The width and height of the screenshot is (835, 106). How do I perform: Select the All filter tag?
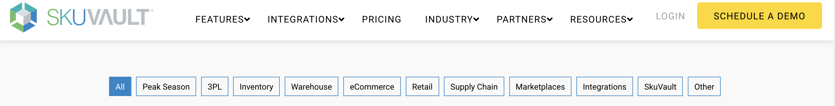click(120, 87)
